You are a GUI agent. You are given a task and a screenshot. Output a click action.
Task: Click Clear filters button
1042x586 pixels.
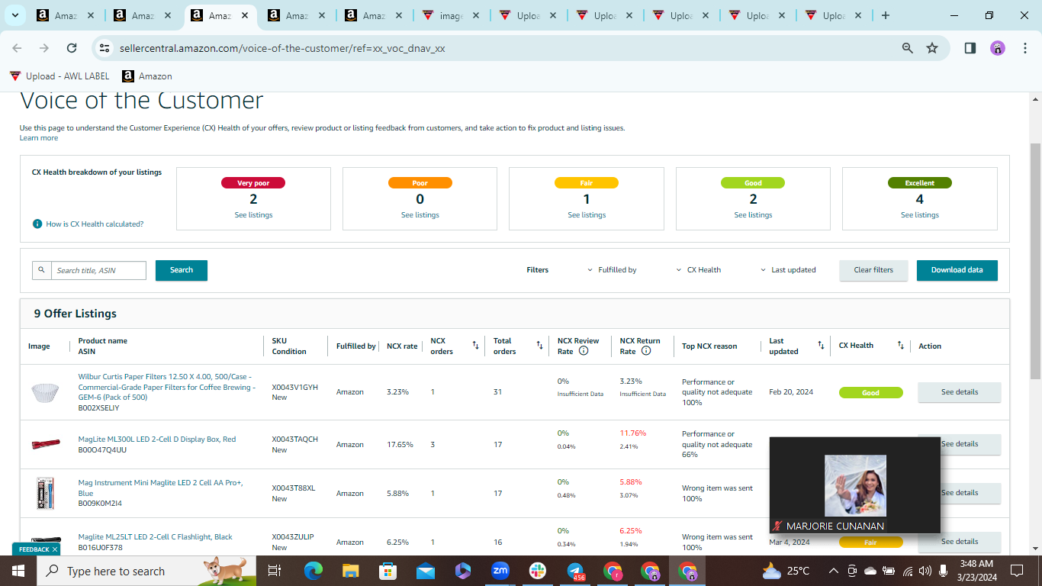[873, 270]
